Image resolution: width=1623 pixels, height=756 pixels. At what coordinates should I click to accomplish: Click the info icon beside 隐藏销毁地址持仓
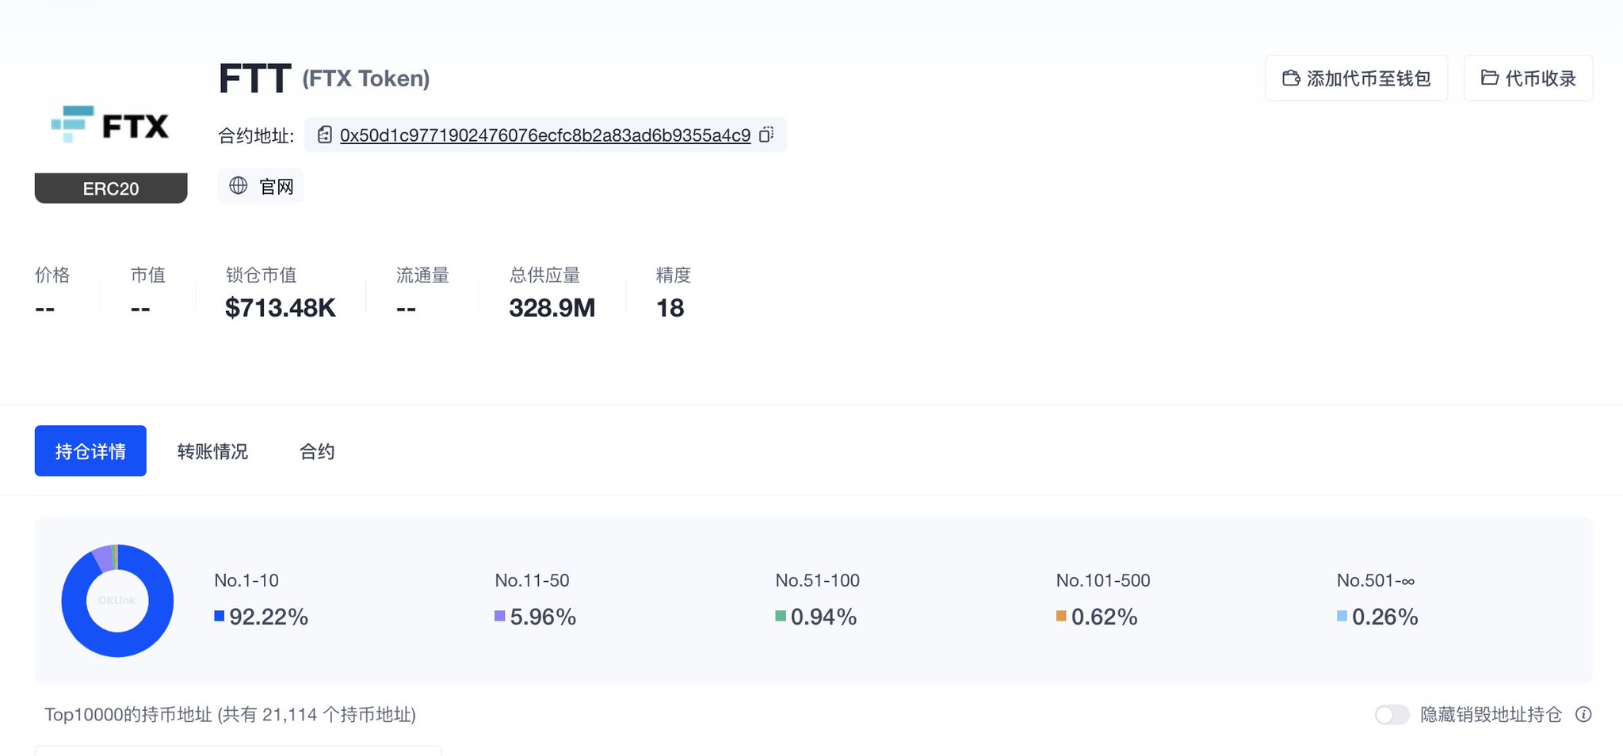coord(1583,714)
